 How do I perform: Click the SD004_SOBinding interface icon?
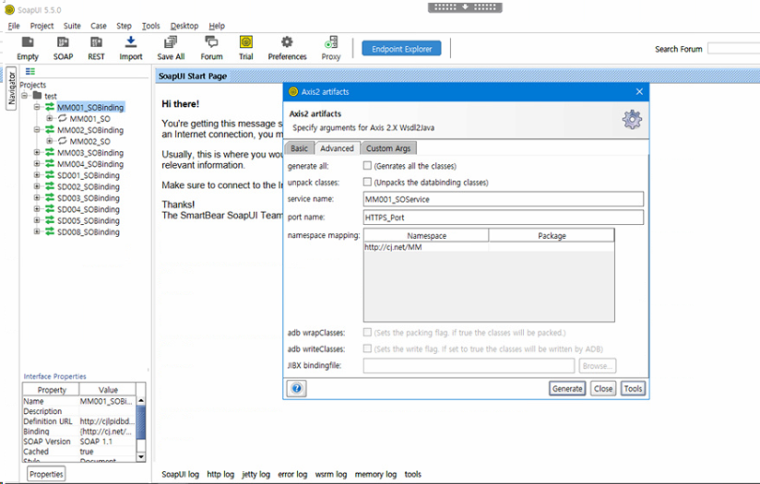[x=50, y=209]
